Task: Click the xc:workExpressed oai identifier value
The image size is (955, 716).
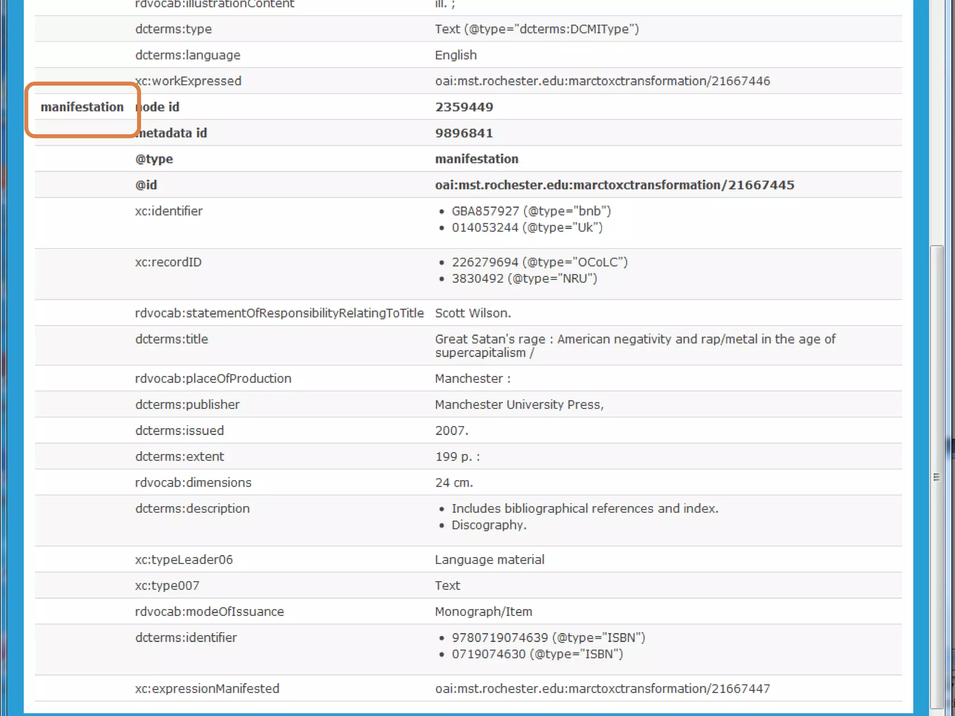Action: pyautogui.click(x=602, y=81)
